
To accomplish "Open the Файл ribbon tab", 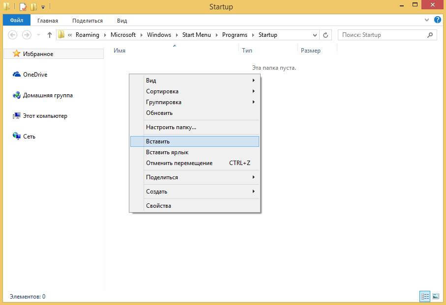I will [x=17, y=21].
